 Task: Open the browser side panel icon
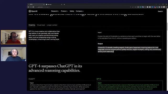coord(162,7)
